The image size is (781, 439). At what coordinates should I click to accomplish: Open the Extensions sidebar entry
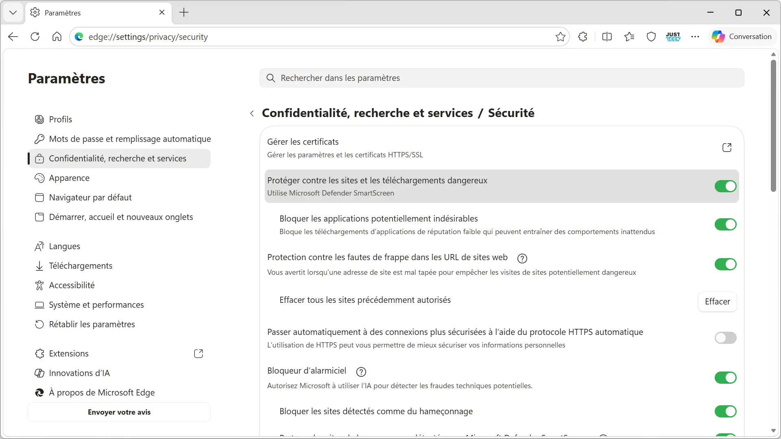coord(119,354)
